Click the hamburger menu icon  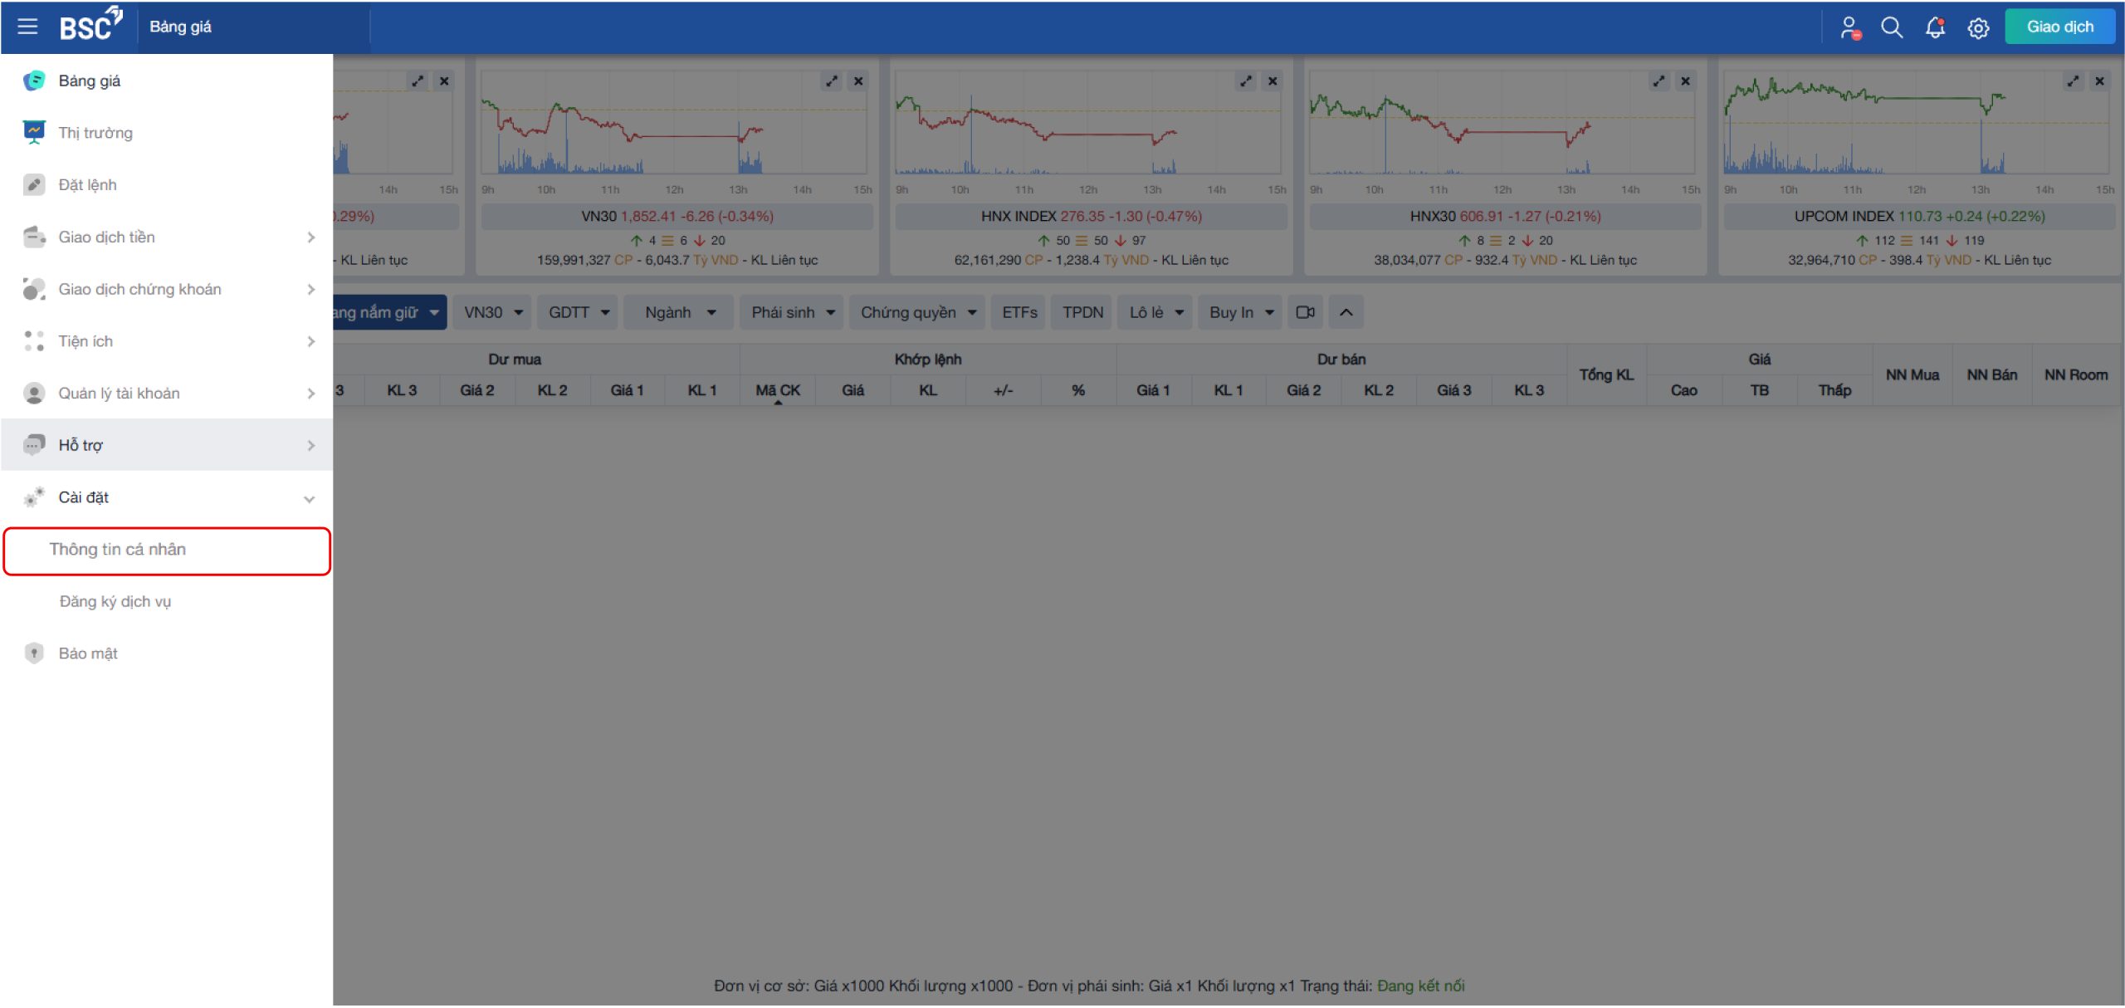click(27, 27)
